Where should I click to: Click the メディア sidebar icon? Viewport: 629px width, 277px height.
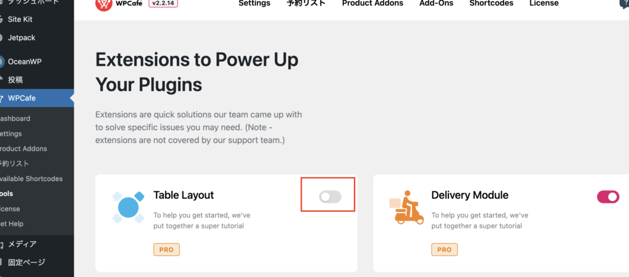point(2,244)
